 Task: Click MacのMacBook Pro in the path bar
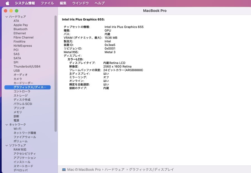84,169
